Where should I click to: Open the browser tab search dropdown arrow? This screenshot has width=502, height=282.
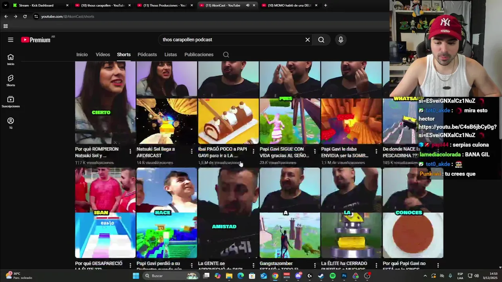tap(5, 5)
